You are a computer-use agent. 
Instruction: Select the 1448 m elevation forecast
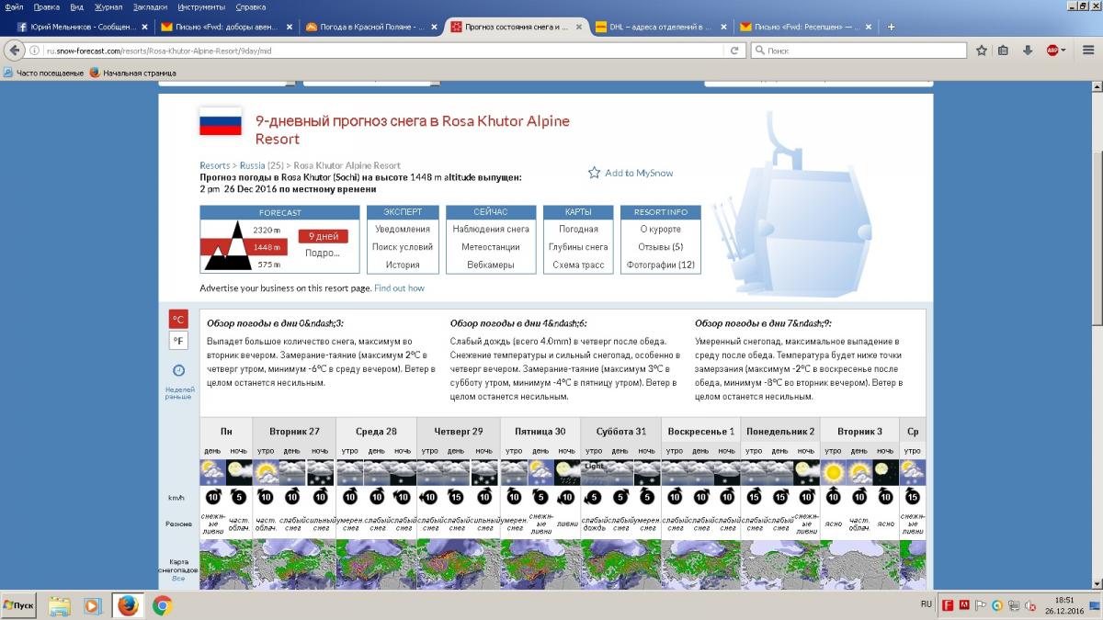tap(267, 247)
